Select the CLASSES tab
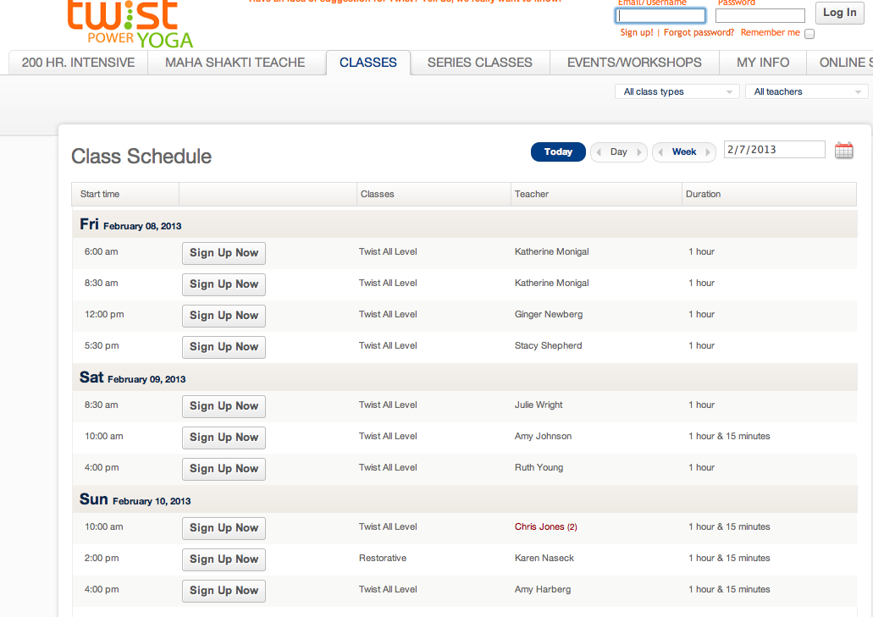 click(368, 63)
